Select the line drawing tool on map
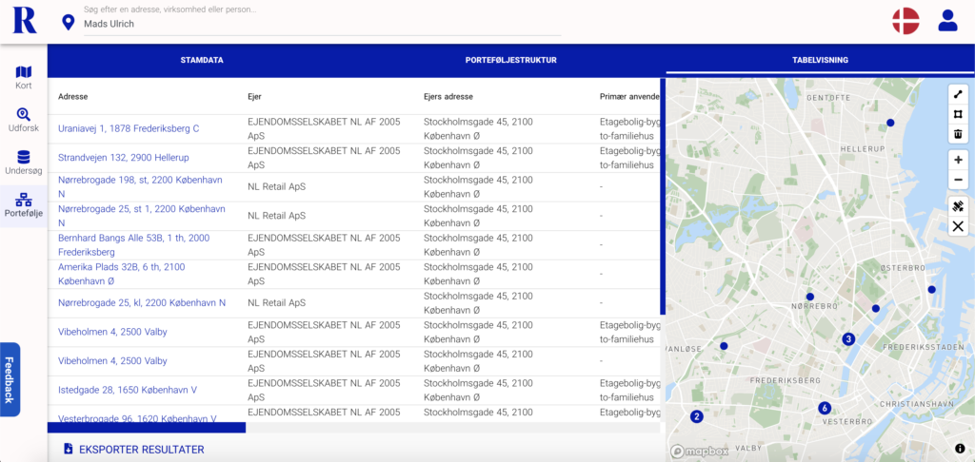975x462 pixels. pyautogui.click(x=958, y=94)
